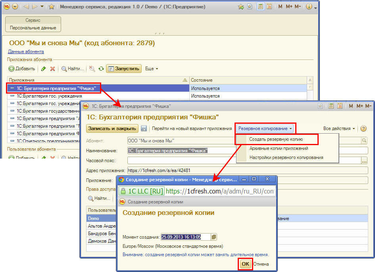Click the Момент создания date field
Viewport: 375px width, 272px height.
point(186,237)
